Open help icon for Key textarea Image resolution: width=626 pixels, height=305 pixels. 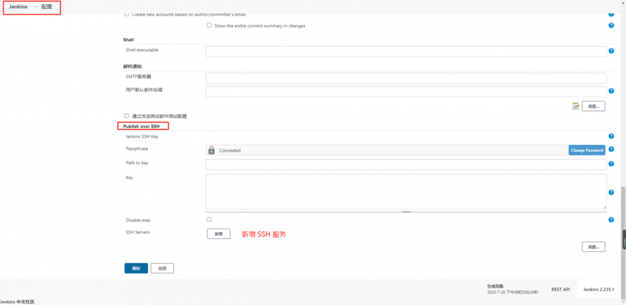[x=611, y=192]
